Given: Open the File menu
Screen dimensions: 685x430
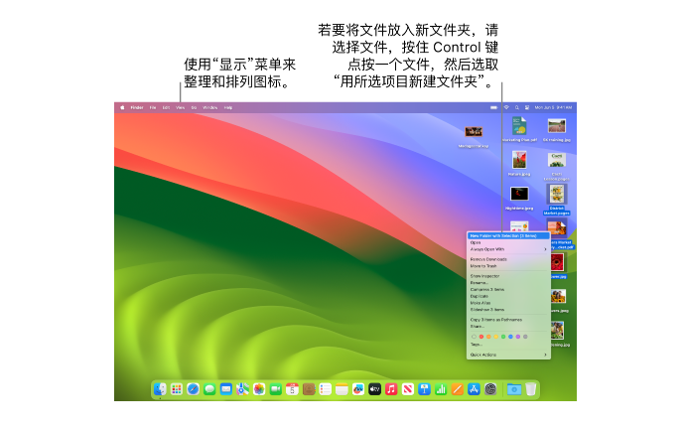Looking at the screenshot, I should point(153,107).
